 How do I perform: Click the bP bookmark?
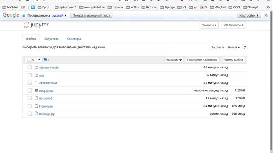tap(23, 7)
